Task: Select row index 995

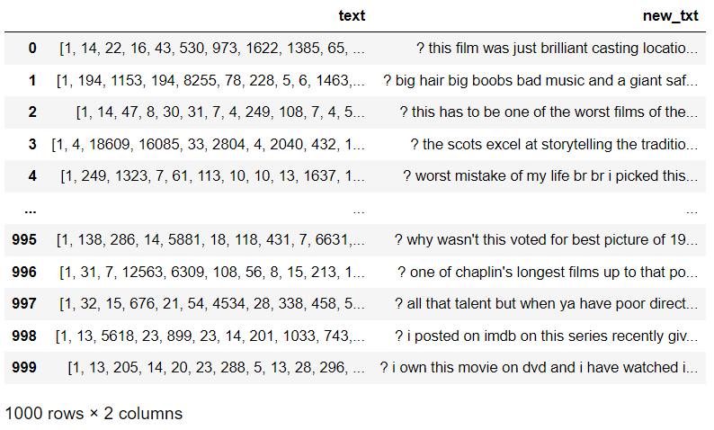Action: (x=24, y=239)
